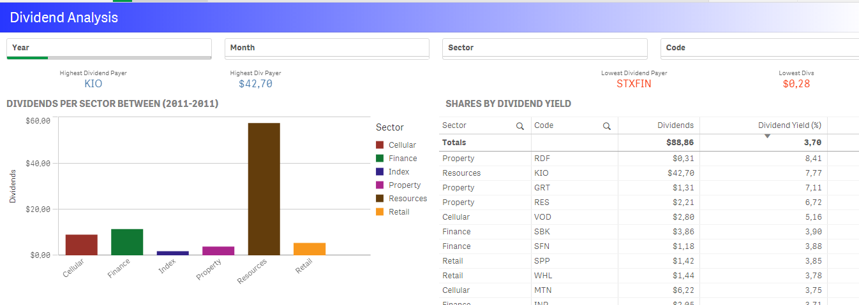Expand the Sector filter pane
The width and height of the screenshot is (859, 305).
[x=544, y=48]
